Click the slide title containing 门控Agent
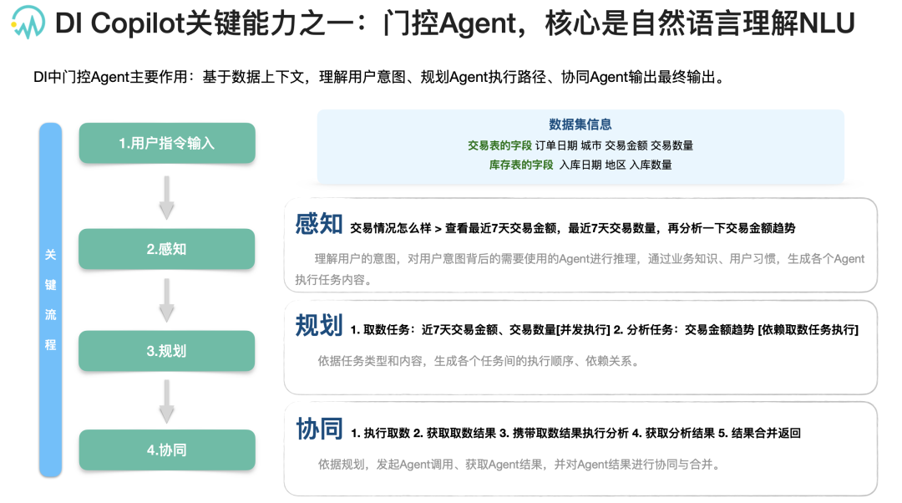 (x=454, y=23)
